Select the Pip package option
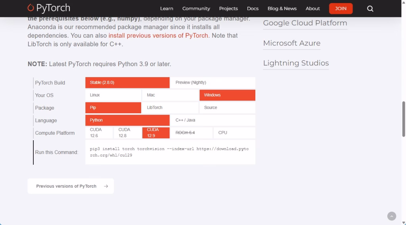The height and width of the screenshot is (225, 406). click(x=113, y=108)
